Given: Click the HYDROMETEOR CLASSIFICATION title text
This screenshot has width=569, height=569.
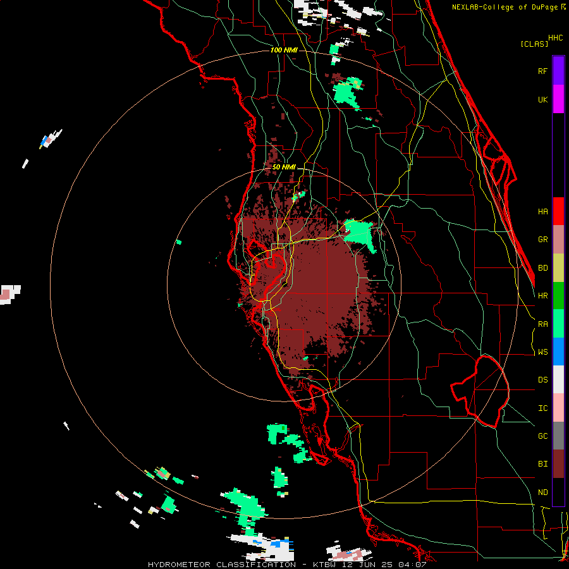Looking at the screenshot, I should pos(222,565).
